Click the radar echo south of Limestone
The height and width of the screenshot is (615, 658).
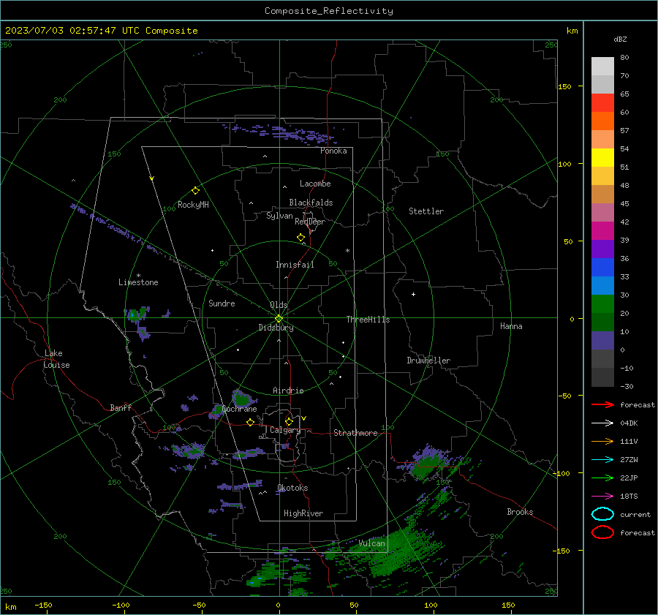(x=137, y=314)
